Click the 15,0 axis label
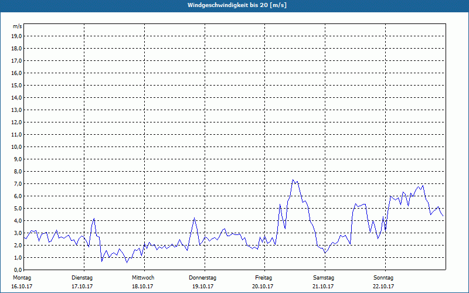Screen dimensions: 469x293 (17, 85)
